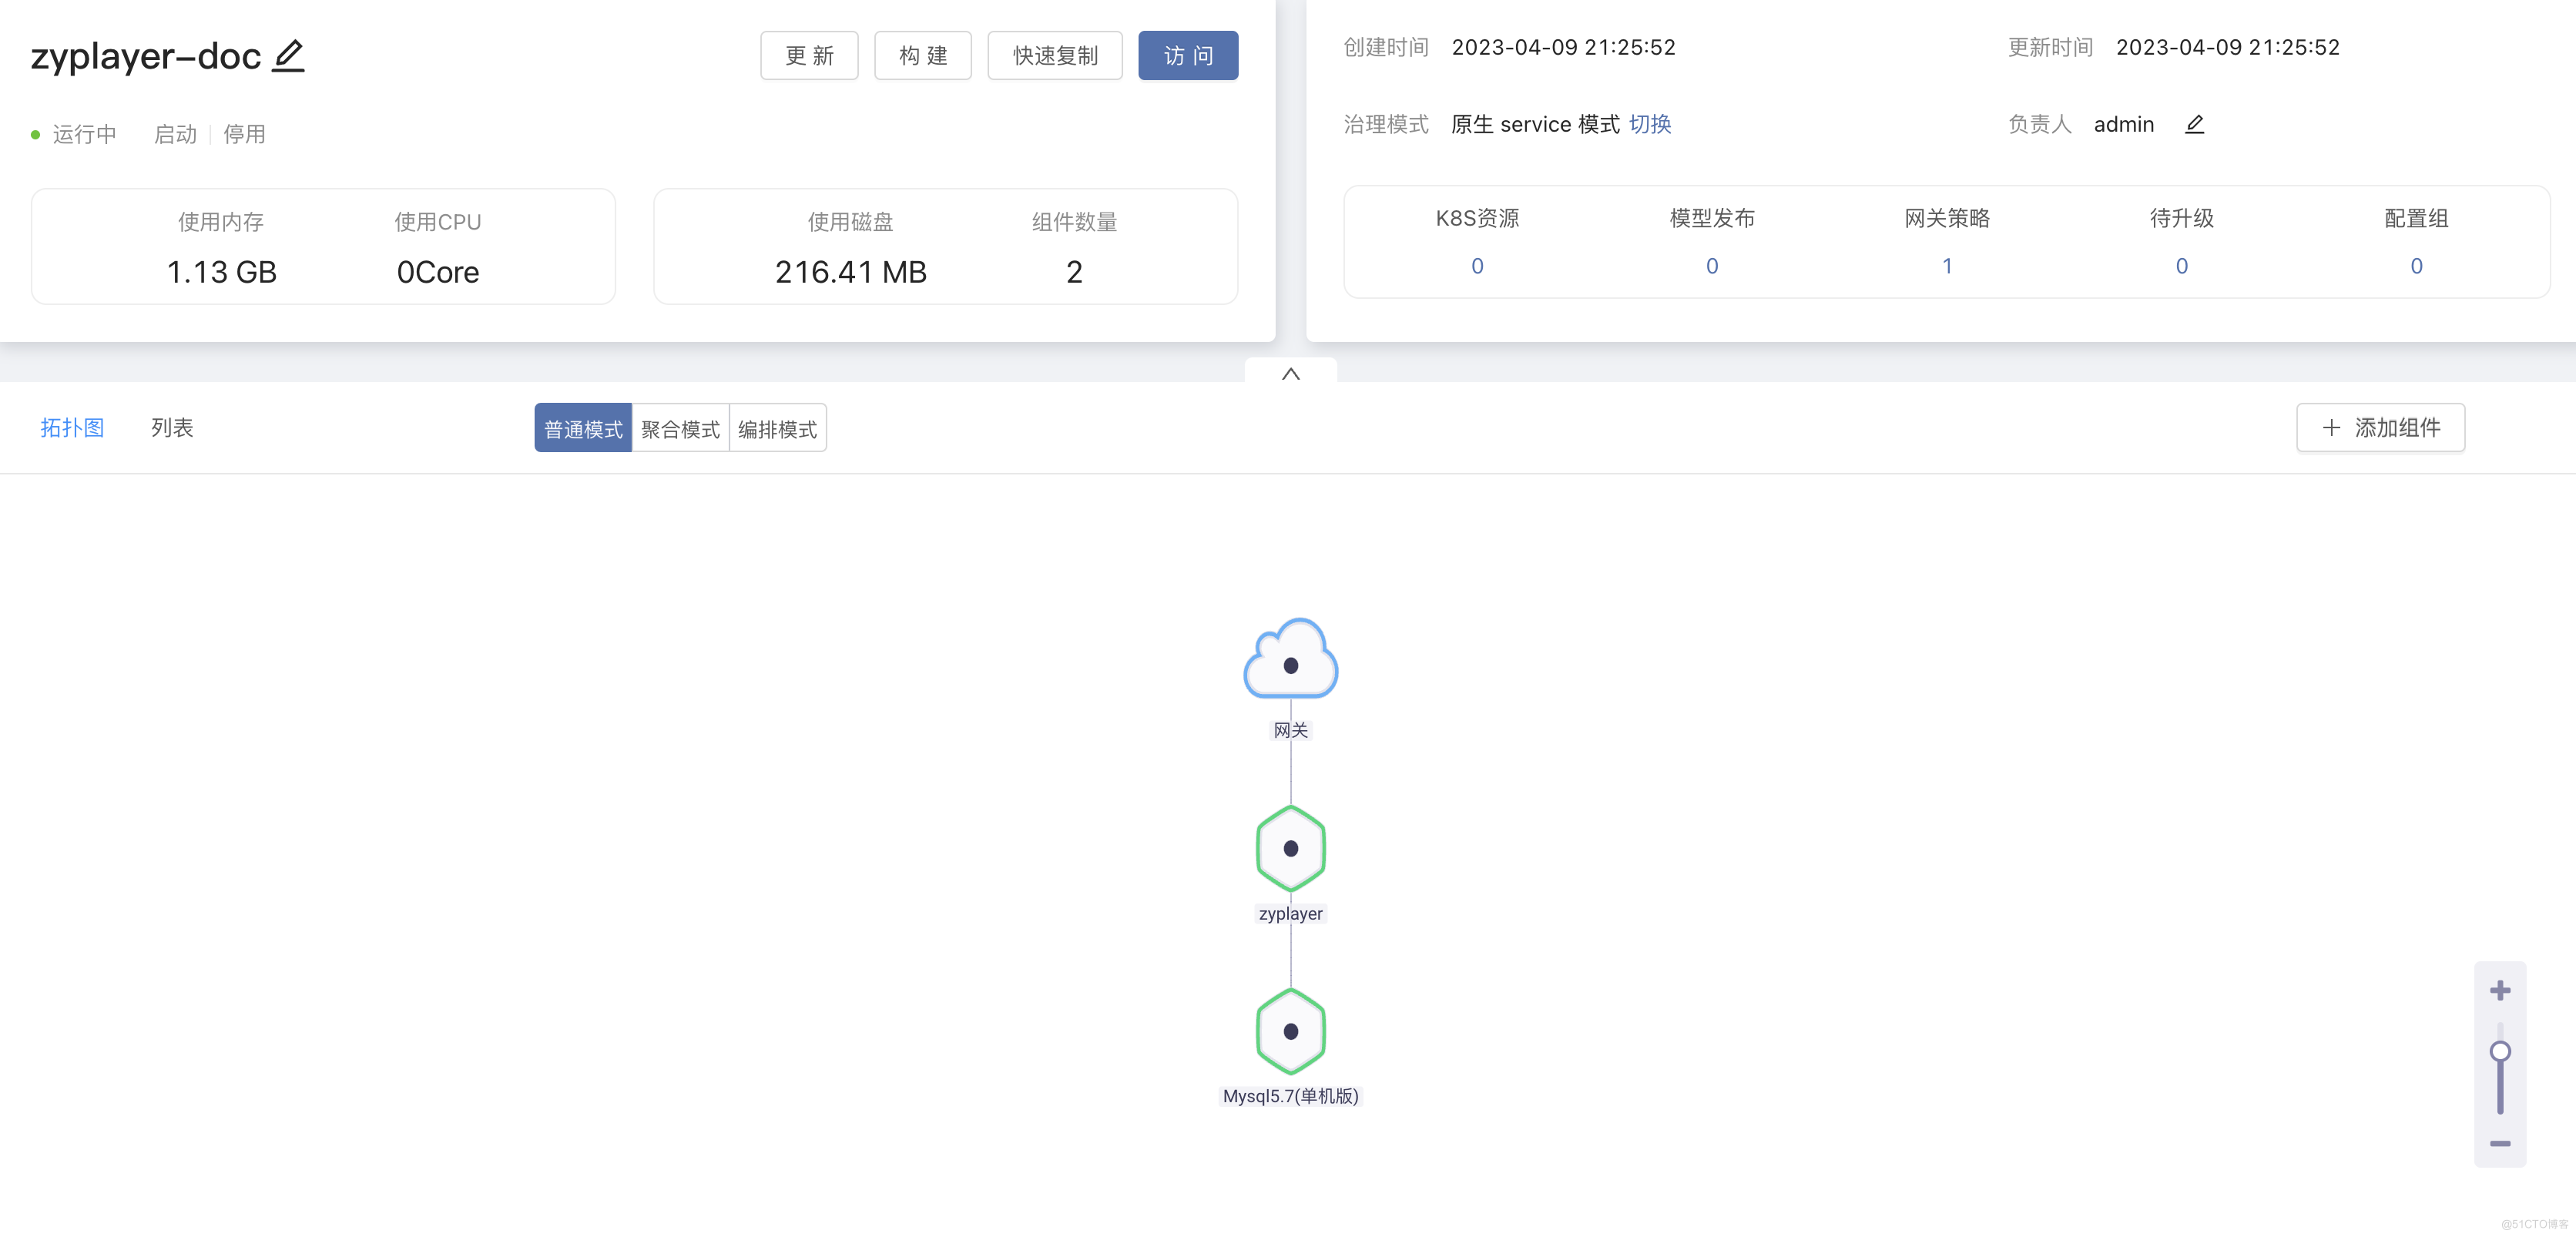Image resolution: width=2576 pixels, height=1237 pixels.
Task: Open the 拓扑图 tab
Action: pyautogui.click(x=72, y=428)
